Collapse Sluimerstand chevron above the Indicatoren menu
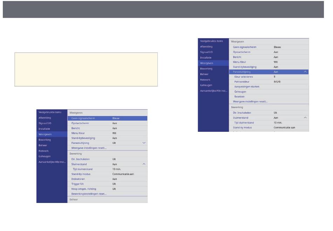The height and width of the screenshot is (231, 333). [144, 164]
